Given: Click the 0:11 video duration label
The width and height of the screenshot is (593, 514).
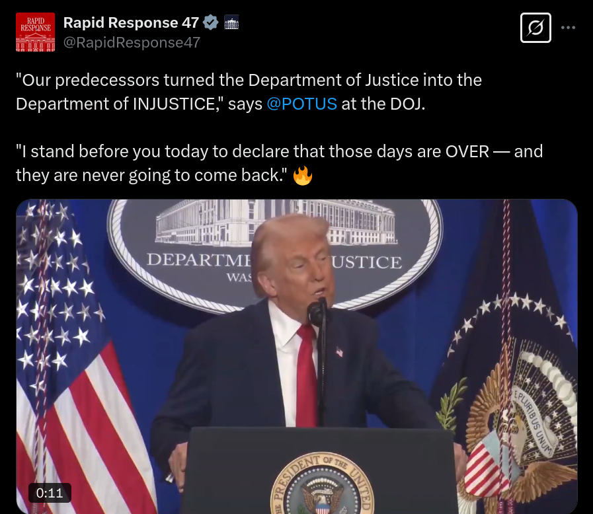Looking at the screenshot, I should point(50,493).
